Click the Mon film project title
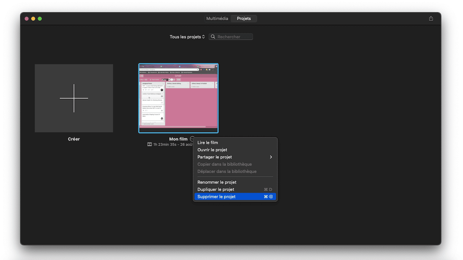This screenshot has width=463, height=260. pos(178,139)
